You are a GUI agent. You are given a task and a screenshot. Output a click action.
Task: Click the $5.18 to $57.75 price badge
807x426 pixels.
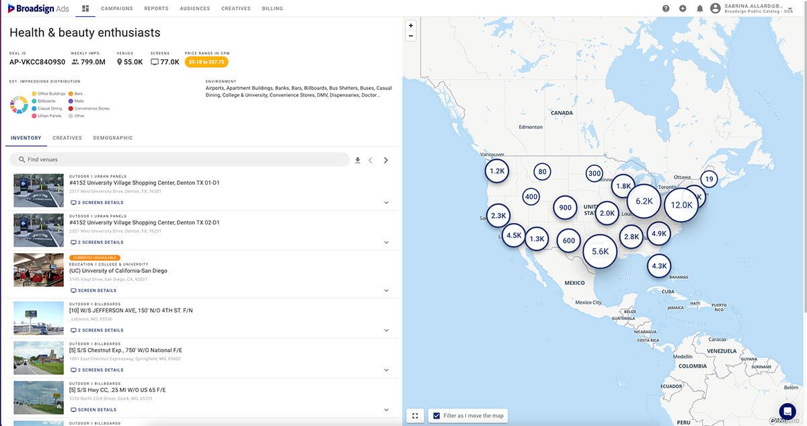206,62
